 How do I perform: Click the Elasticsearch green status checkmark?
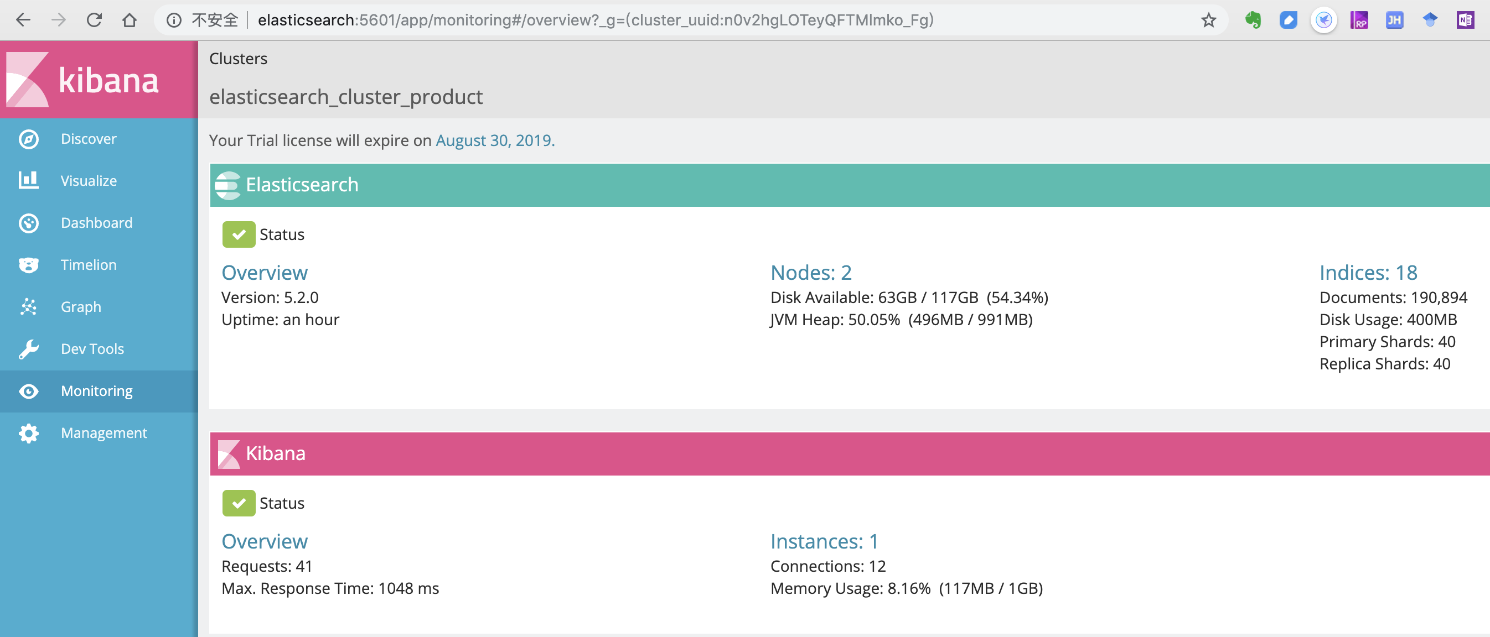[239, 234]
